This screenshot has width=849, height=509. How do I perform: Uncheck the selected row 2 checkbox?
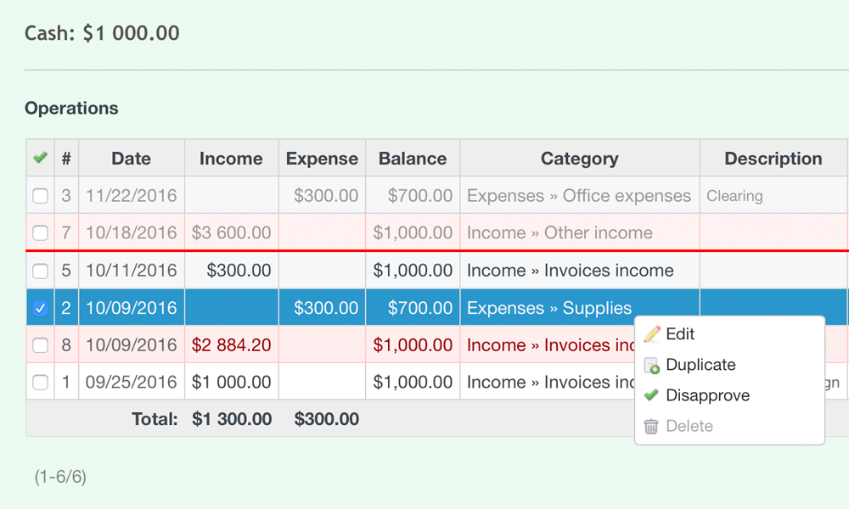point(39,307)
